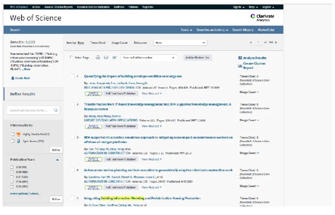Open more options / values link
The width and height of the screenshot is (335, 215).
[26, 193]
